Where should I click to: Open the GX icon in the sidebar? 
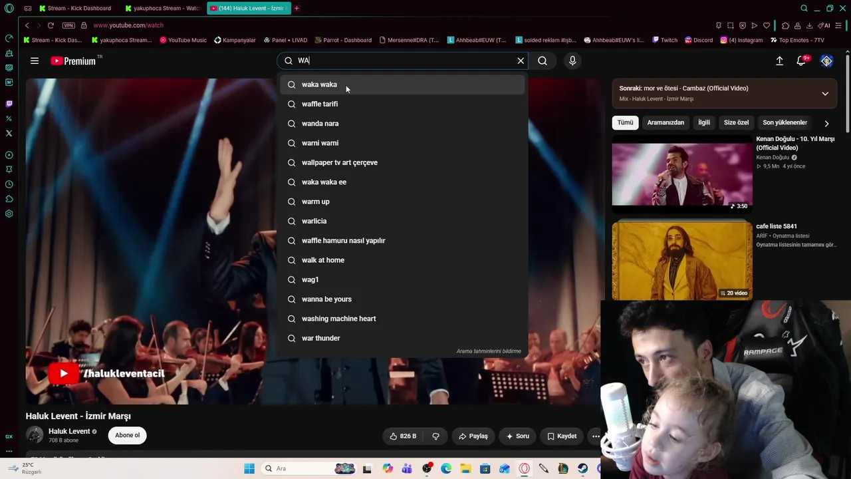tap(9, 436)
